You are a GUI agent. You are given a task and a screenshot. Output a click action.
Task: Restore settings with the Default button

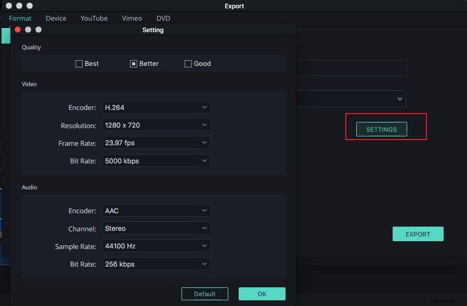[x=204, y=294]
